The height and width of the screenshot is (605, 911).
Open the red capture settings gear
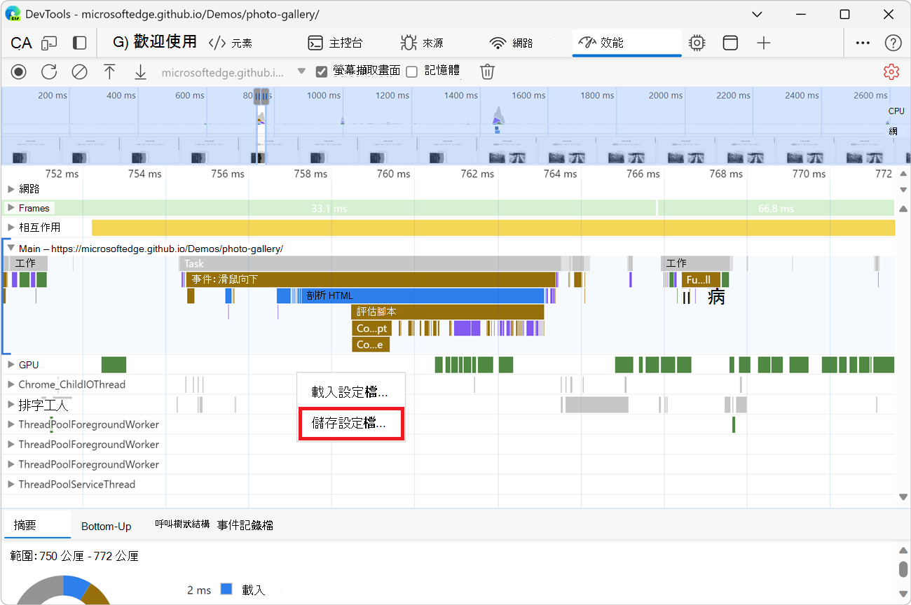click(x=891, y=71)
